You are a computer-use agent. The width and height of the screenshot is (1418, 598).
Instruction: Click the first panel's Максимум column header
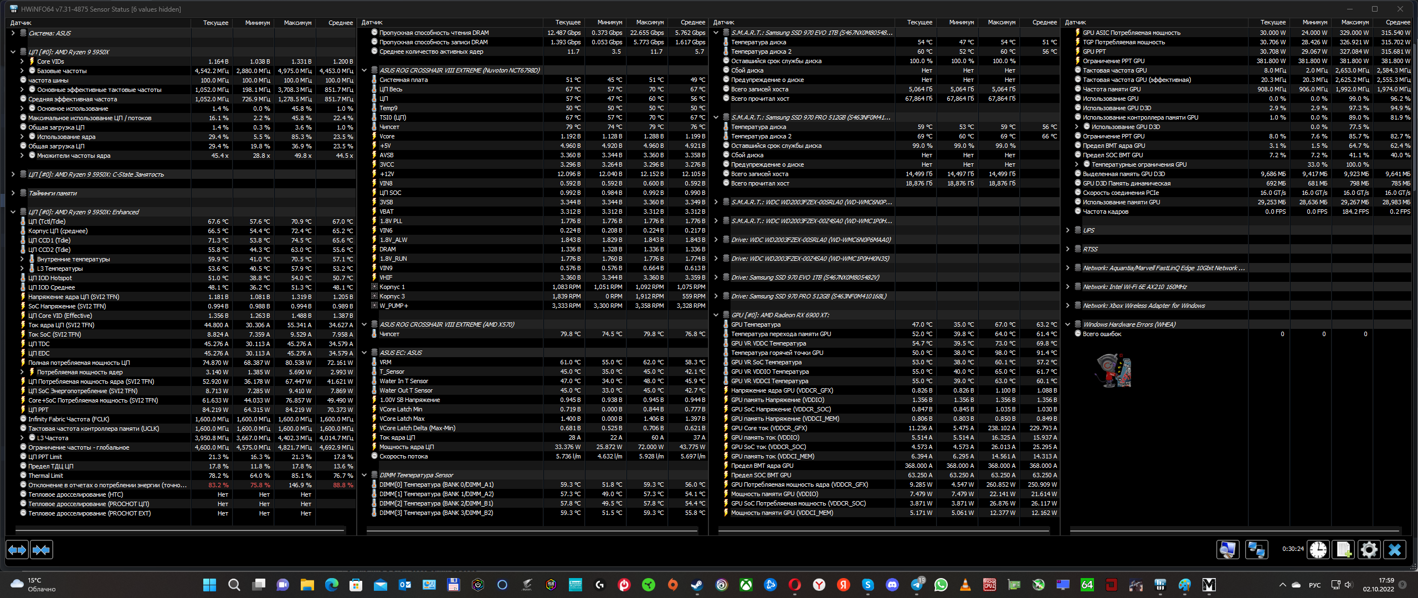tap(297, 23)
